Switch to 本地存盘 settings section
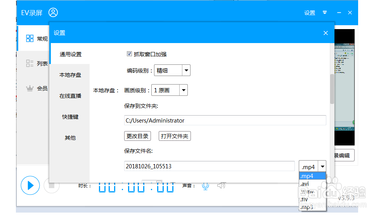Image resolution: width=388 pixels, height=218 pixels. point(70,75)
